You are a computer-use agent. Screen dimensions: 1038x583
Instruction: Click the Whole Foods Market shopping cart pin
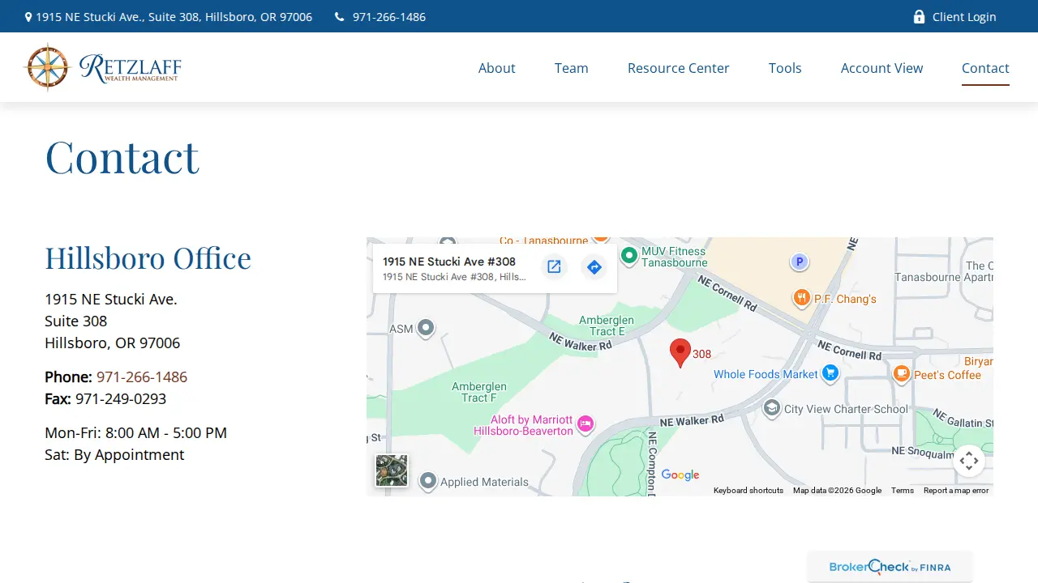pyautogui.click(x=830, y=373)
